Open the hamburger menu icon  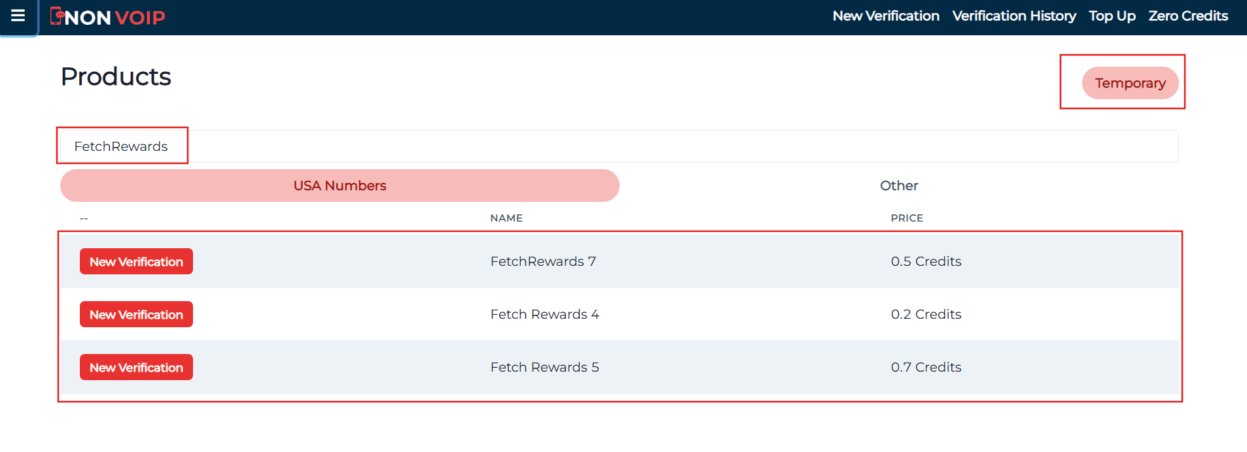click(18, 16)
